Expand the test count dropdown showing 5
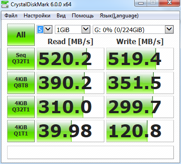This screenshot has height=164, width=181. click(x=45, y=29)
